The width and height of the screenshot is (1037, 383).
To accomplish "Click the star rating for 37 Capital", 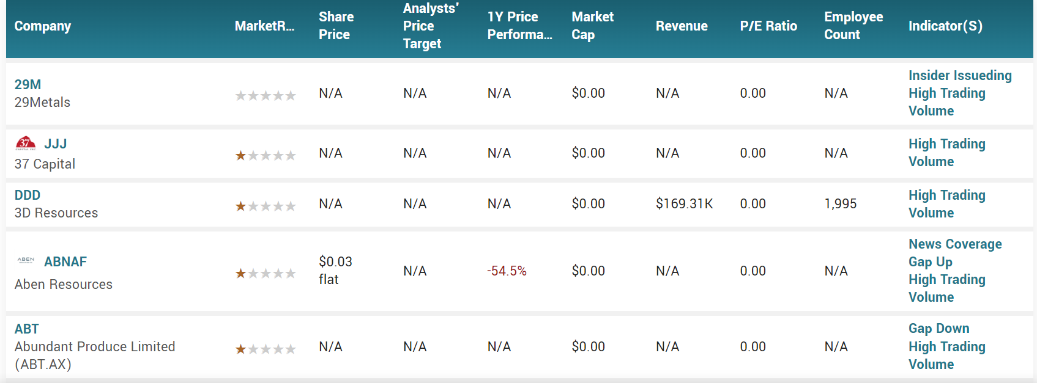I will [x=266, y=155].
